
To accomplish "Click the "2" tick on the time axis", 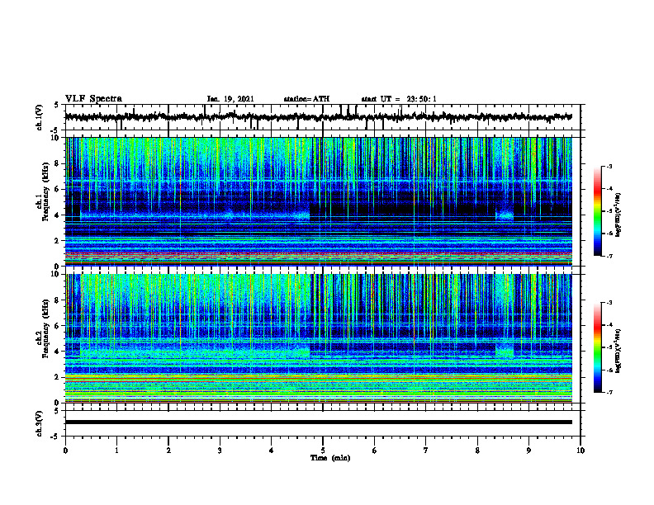I will 168,451.
